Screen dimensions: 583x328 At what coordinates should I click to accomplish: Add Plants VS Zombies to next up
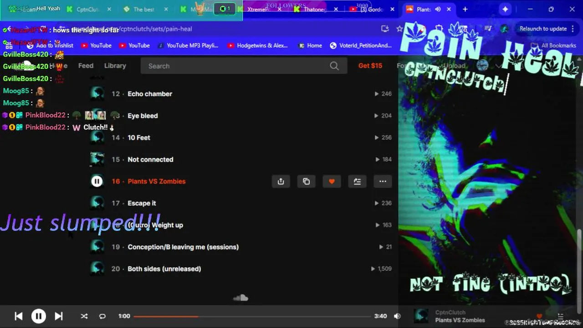click(x=357, y=181)
